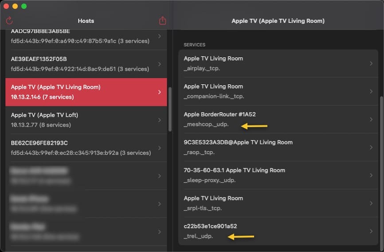Viewport: 384px width, 252px height.
Task: Click 9C3E5323A3DB@Apple TV Living Room text
Action: pos(238,143)
